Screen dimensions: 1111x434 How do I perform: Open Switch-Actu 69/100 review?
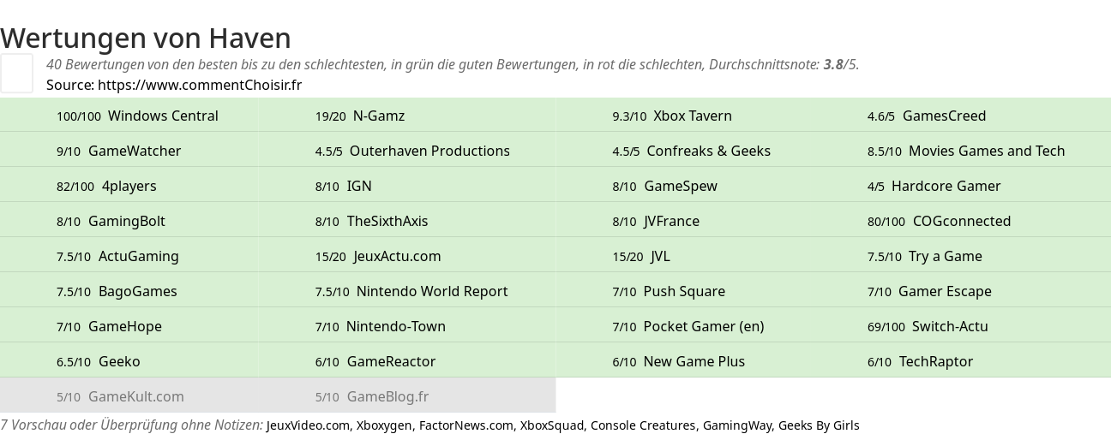[x=928, y=326]
